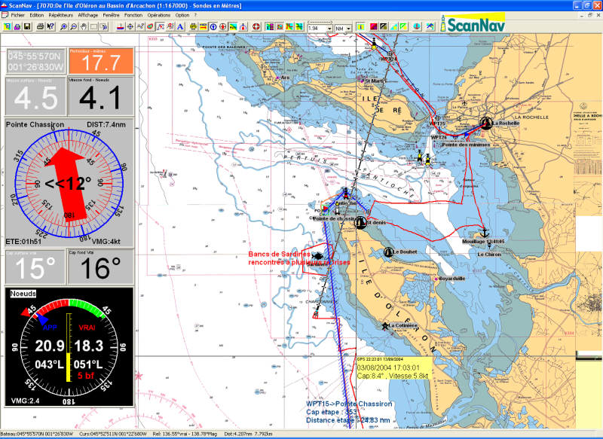Viewport: 603px width, 439px height.
Task: Click the printer icon in the toolbar
Action: coord(40,26)
